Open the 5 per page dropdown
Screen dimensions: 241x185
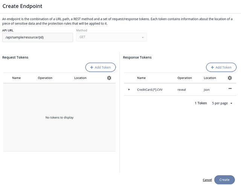tap(222, 103)
